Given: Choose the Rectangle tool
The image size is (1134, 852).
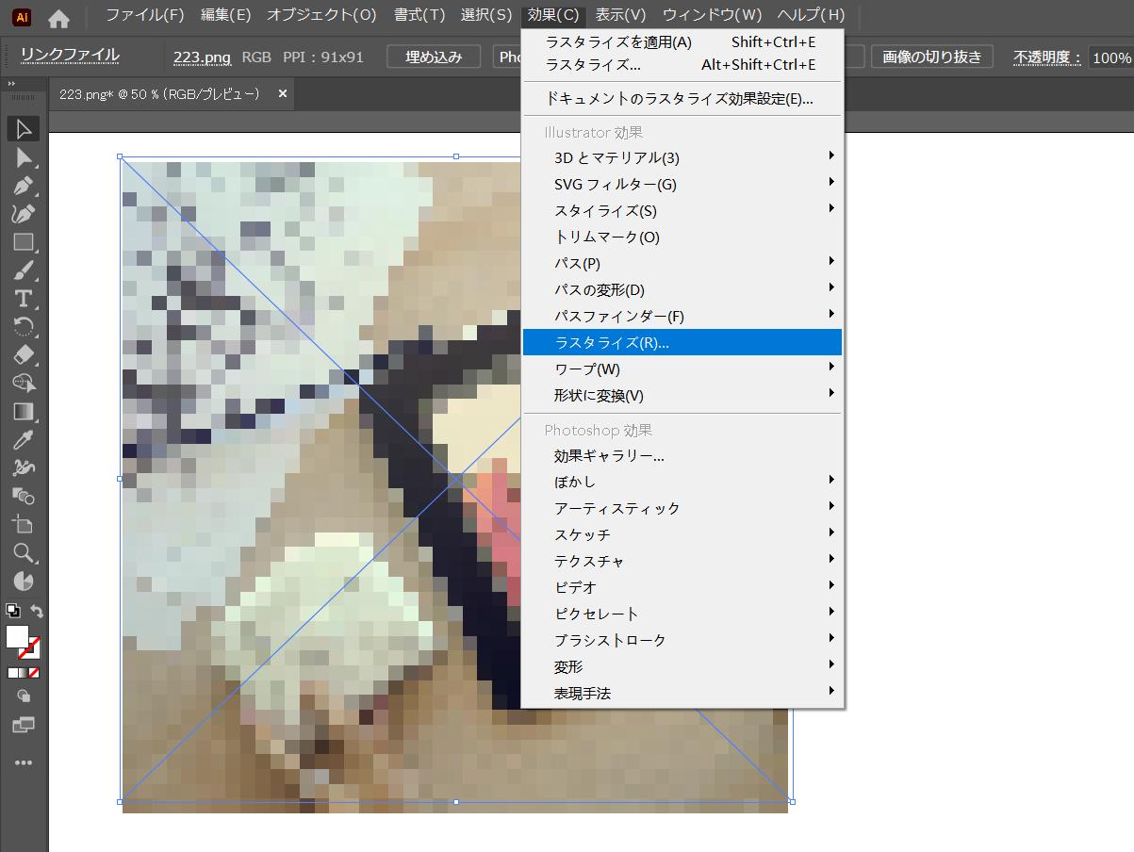Looking at the screenshot, I should 24,242.
